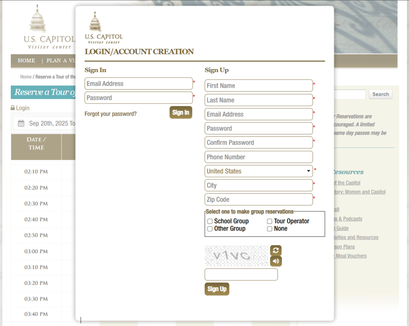
Task: Focus the Sign In Password field
Action: coord(139,98)
